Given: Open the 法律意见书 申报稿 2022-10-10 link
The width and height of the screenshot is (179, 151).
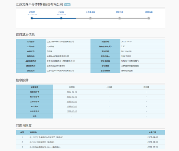Looking at the screenshot, I should (72, 111).
